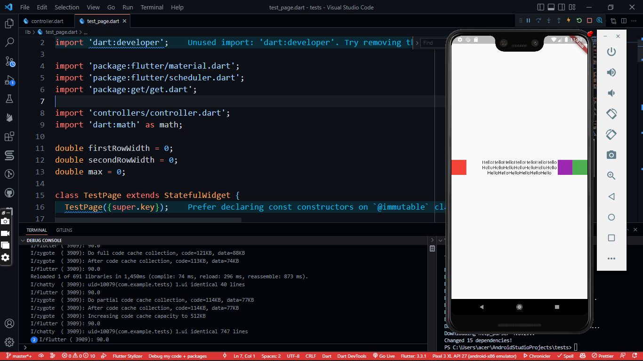Open Manage gear in activity bar
Viewport: 643px width, 361px height.
click(9, 342)
